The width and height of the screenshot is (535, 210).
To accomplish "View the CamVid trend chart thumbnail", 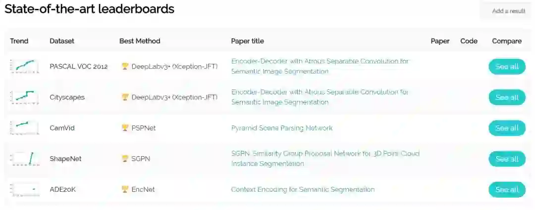I will click(24, 127).
